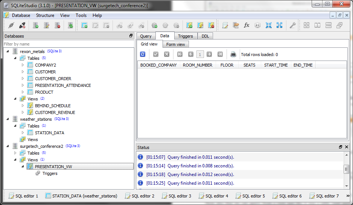Screen dimensions: 353x205
Task: Click the Remove database icon
Action: coord(58,25)
